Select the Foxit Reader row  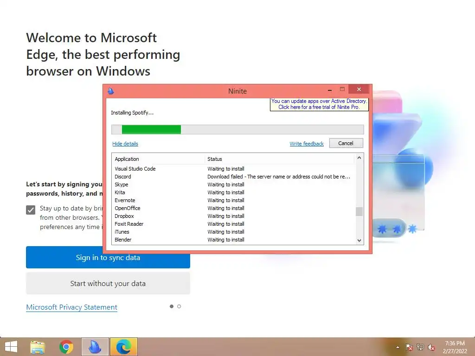233,224
